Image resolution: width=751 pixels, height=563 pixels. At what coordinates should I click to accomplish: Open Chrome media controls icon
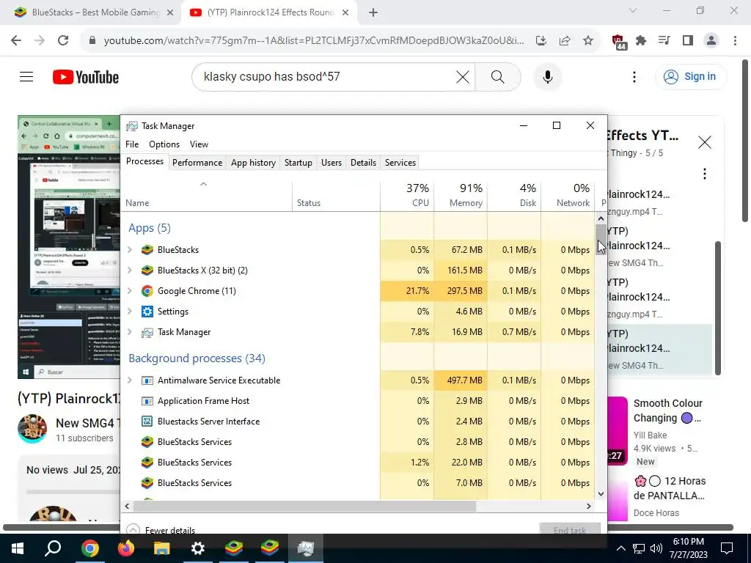(x=664, y=40)
